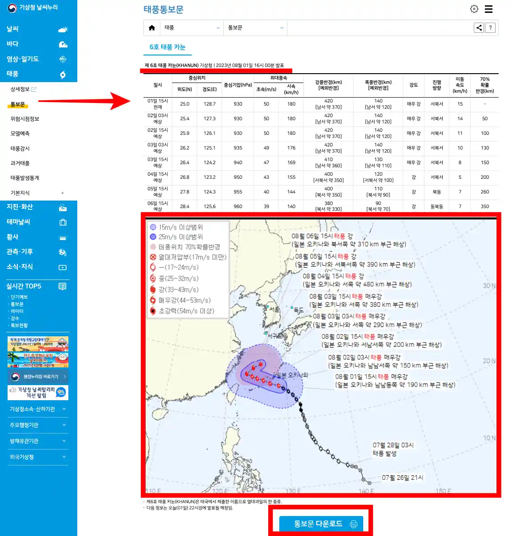
Task: Open the 행정누리집 바로가기 link
Action: point(38,376)
